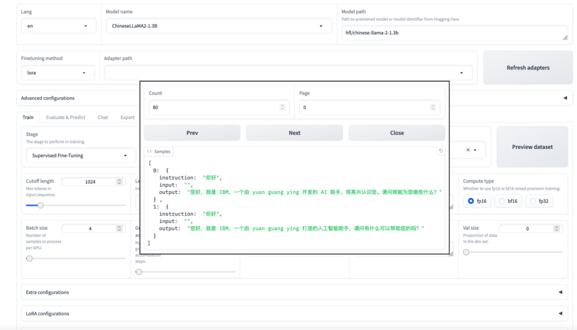Viewport: 577px width, 330px height.
Task: Click the Model path text field
Action: (455, 33)
